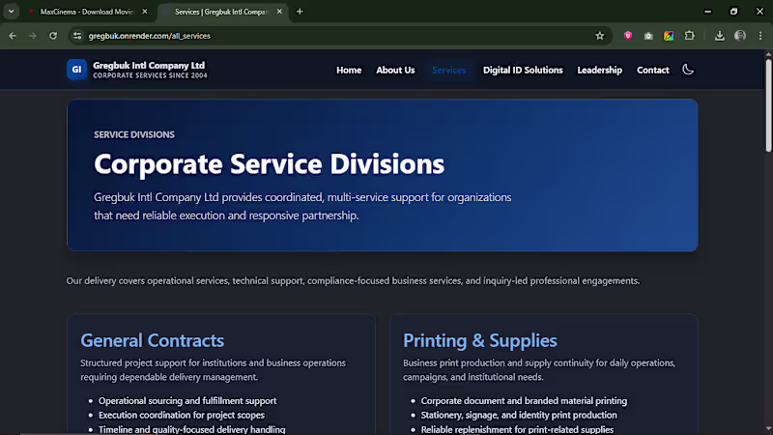This screenshot has width=773, height=435.
Task: Open the Contact nav link
Action: click(x=653, y=70)
